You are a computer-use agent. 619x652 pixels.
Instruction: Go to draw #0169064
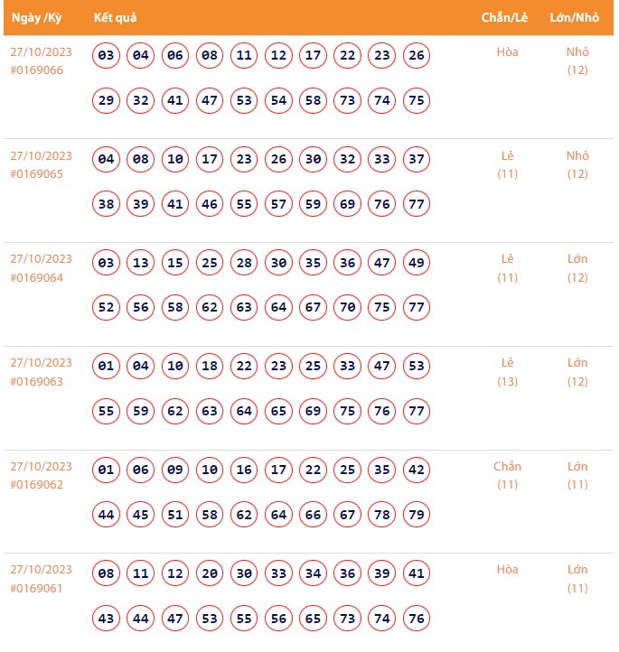37,277
